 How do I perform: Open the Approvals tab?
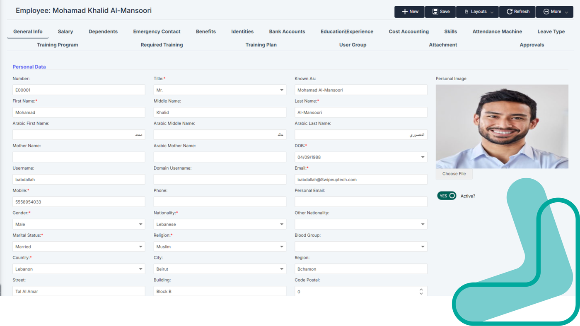[532, 45]
